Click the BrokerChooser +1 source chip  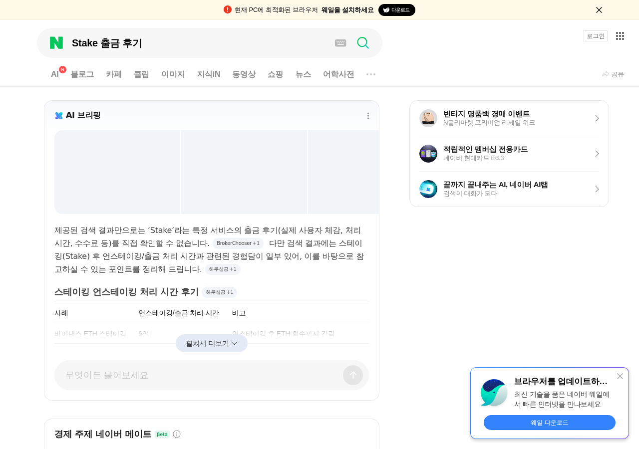238,243
